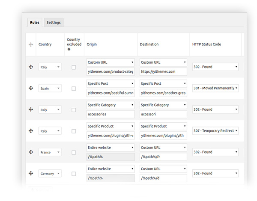Switch to the Rules tab
Image resolution: width=257 pixels, height=201 pixels.
pos(35,22)
